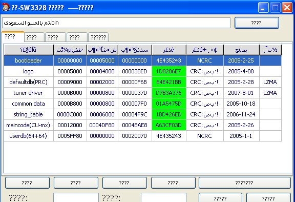295x202 pixels.
Task: Click the green checksum cell 64E421BB
Action: point(169,82)
